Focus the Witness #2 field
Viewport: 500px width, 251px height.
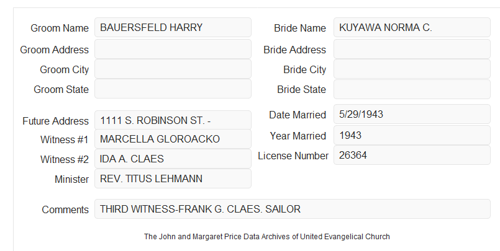[173, 159]
